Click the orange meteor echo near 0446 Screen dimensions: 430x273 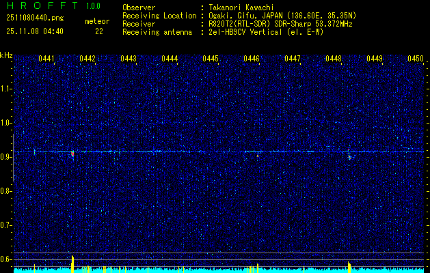tap(258, 156)
